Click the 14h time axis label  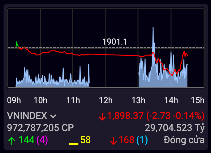171,100
